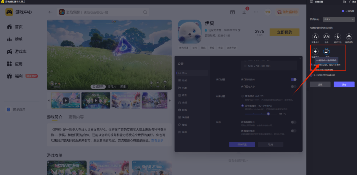Switch to 更新内容 tab
Image resolution: width=357 pixels, height=175 pixels.
click(76, 117)
